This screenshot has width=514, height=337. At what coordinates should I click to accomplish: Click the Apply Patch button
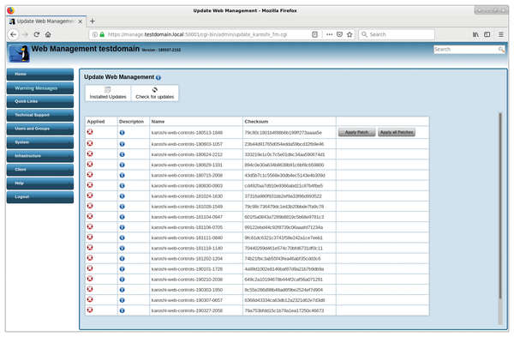[356, 132]
